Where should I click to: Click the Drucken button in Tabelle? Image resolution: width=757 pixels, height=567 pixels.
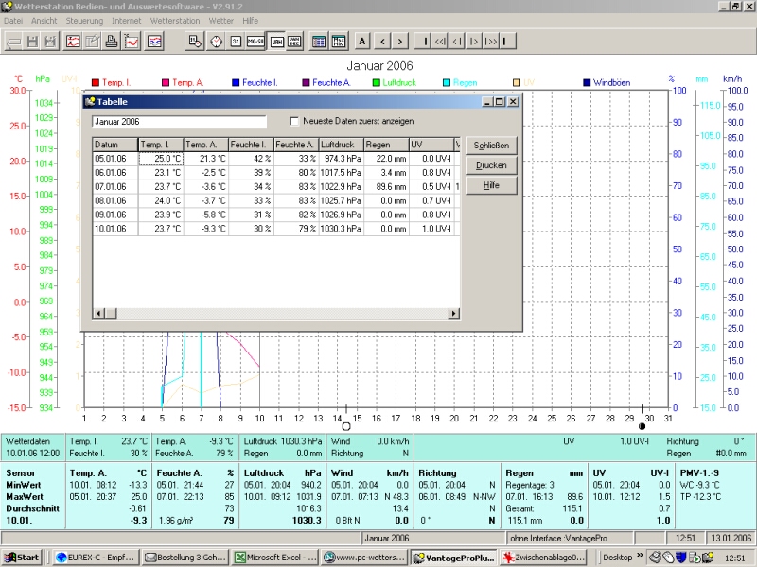point(491,165)
